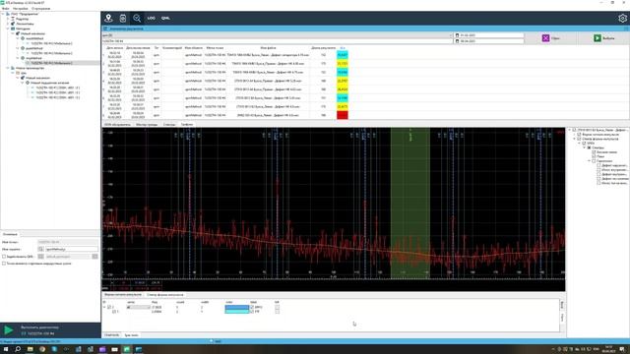Viewport: 630px width, 354px height.
Task: Toggle the Спектры checkbox in the right tree
Action: (589, 147)
